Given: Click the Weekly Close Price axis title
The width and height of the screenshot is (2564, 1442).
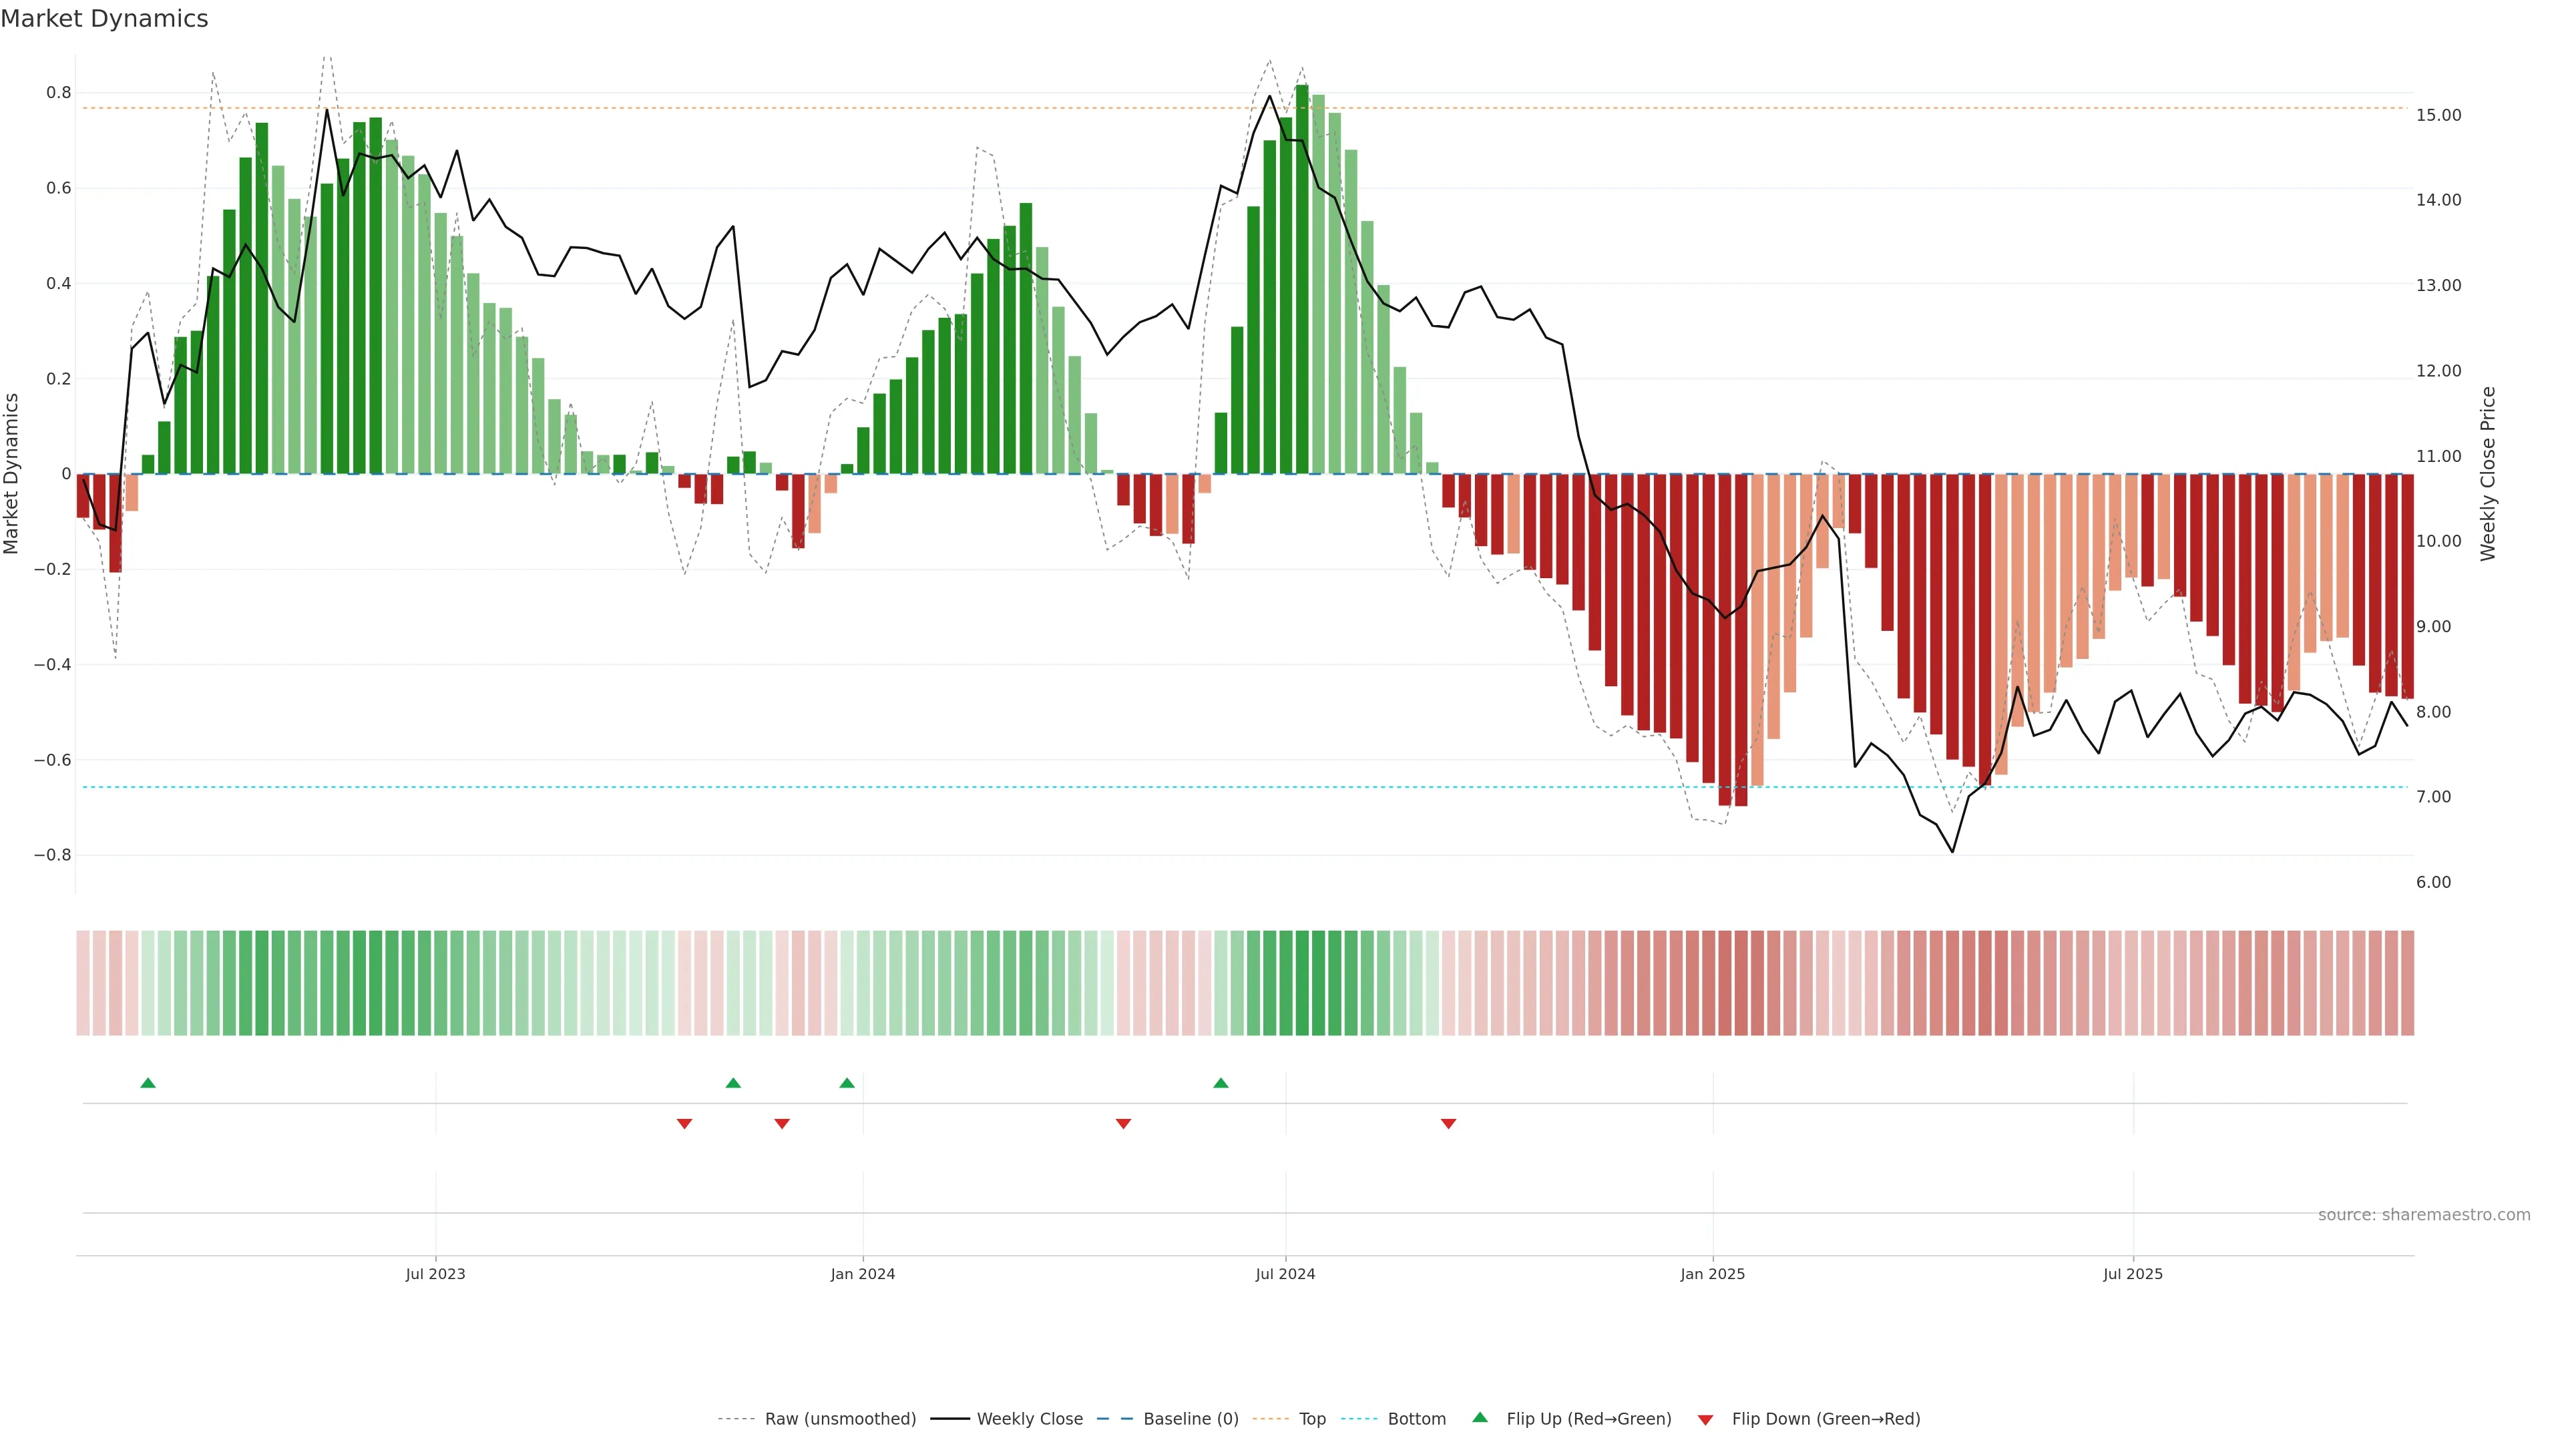Looking at the screenshot, I should [x=2489, y=474].
